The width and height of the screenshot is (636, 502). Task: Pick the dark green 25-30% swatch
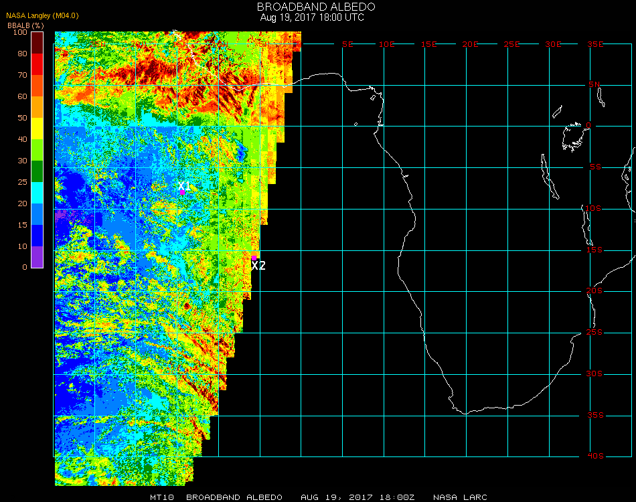pyautogui.click(x=37, y=171)
